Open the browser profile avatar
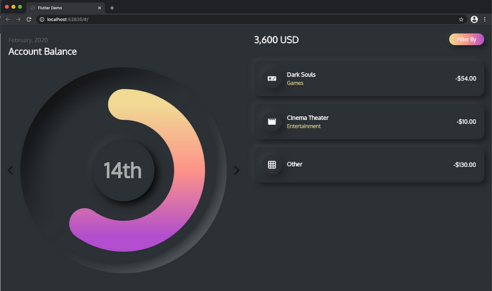 [x=474, y=20]
